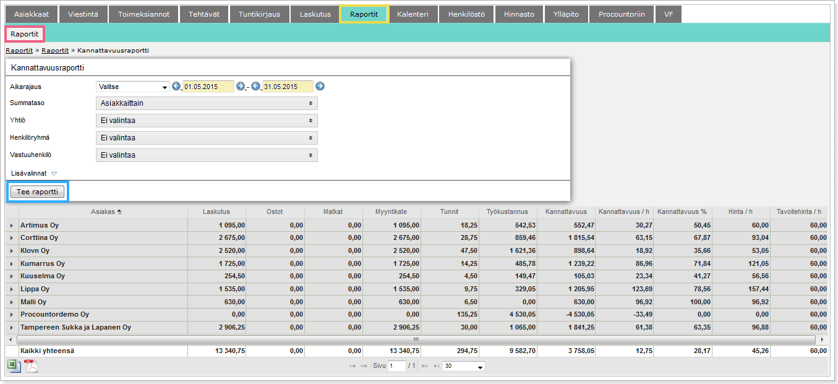This screenshot has height=384, width=838.
Task: Open the Ylläpito tab
Action: [566, 14]
